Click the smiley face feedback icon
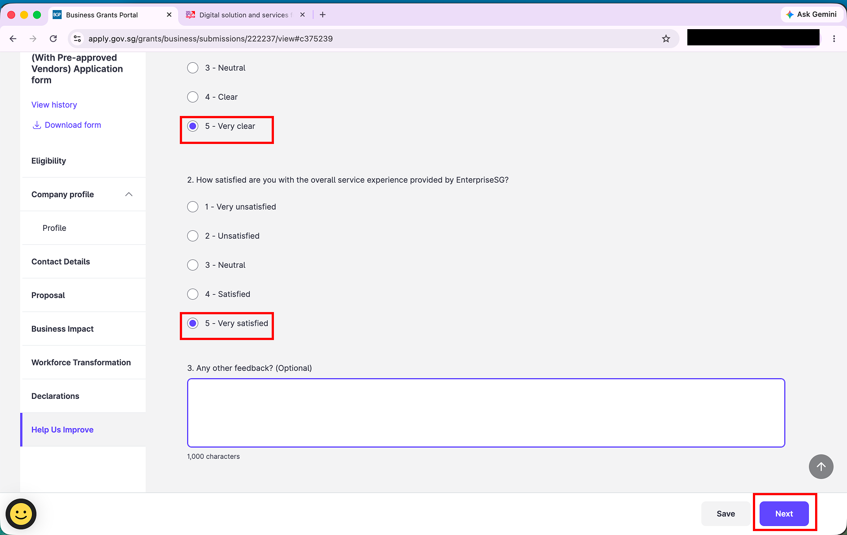Screen dimensions: 847x535 click(21, 514)
